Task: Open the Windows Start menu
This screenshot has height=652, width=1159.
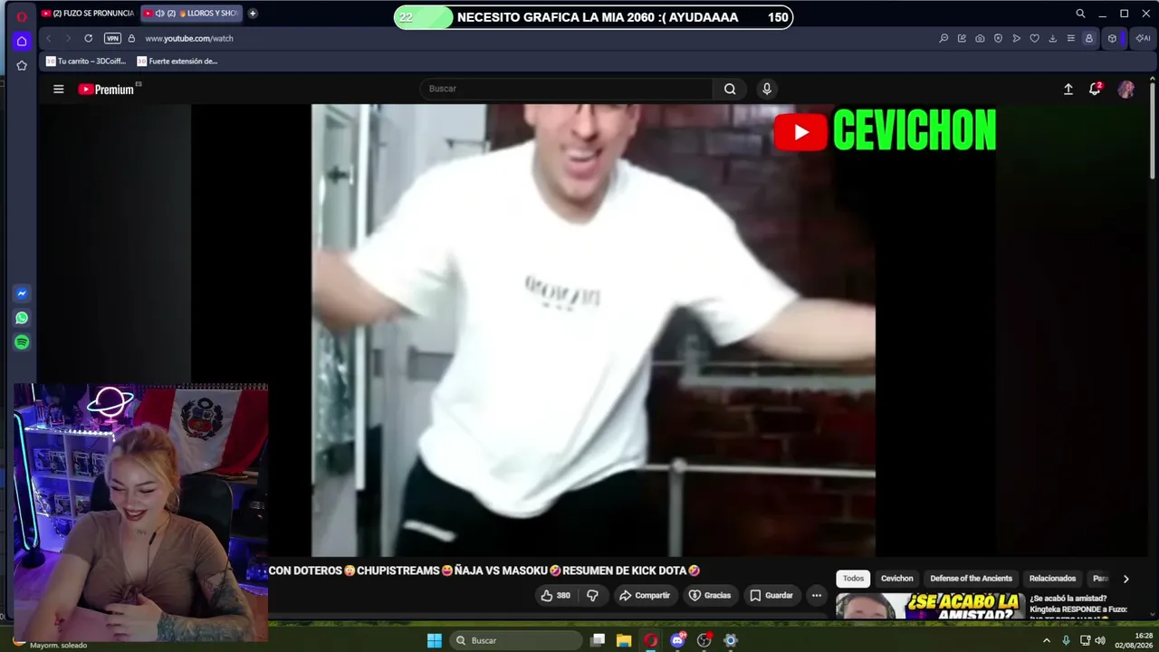Action: point(435,640)
